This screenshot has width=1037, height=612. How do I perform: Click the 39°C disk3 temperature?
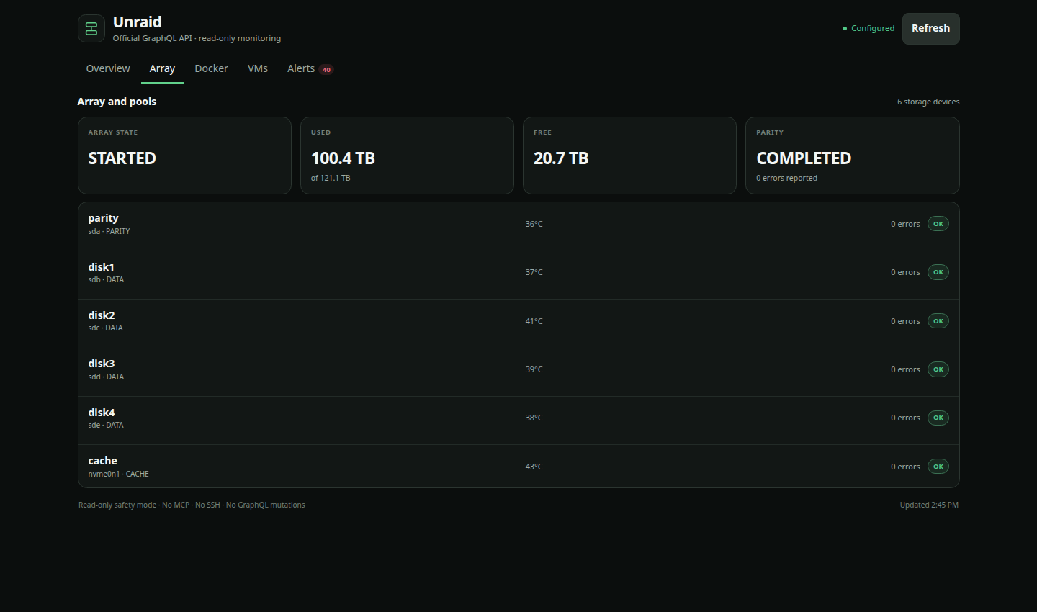coord(534,369)
